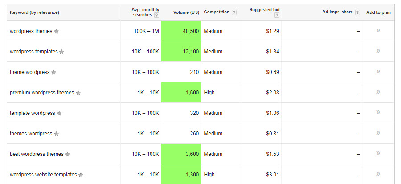Star the 'template wordpress' keyword

coord(59,113)
